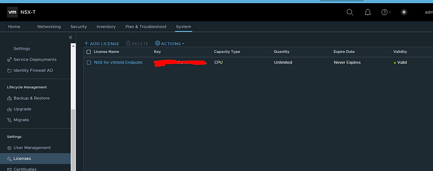Click the sidebar scrollbar up arrow
The image size is (433, 171).
[73, 46]
